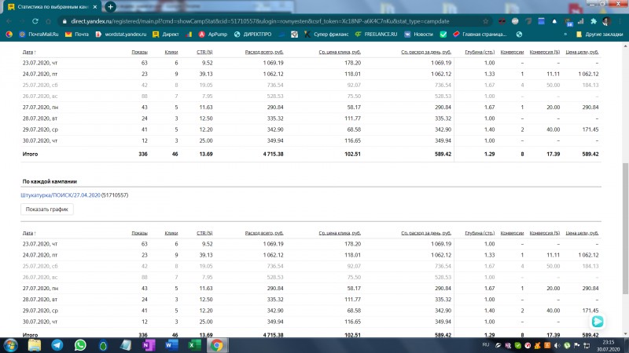Open the Другие закладки folder
This screenshot has height=353, width=629.
[599, 35]
